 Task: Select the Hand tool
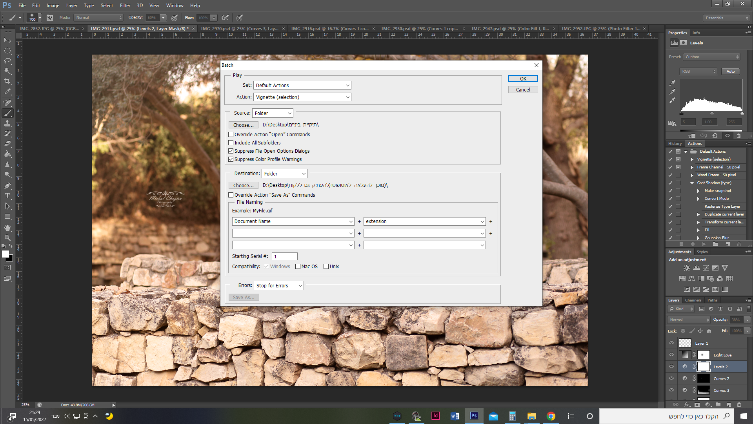[7, 228]
